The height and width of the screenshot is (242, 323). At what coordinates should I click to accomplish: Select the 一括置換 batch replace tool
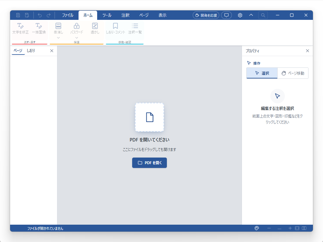[39, 28]
